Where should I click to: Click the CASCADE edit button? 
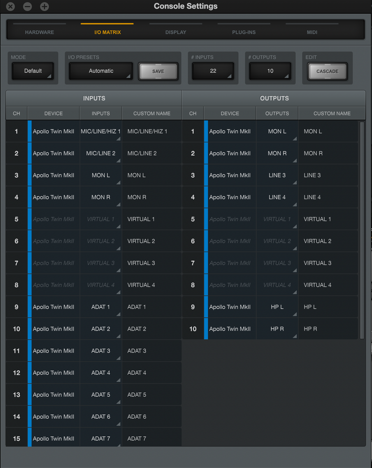coord(328,71)
